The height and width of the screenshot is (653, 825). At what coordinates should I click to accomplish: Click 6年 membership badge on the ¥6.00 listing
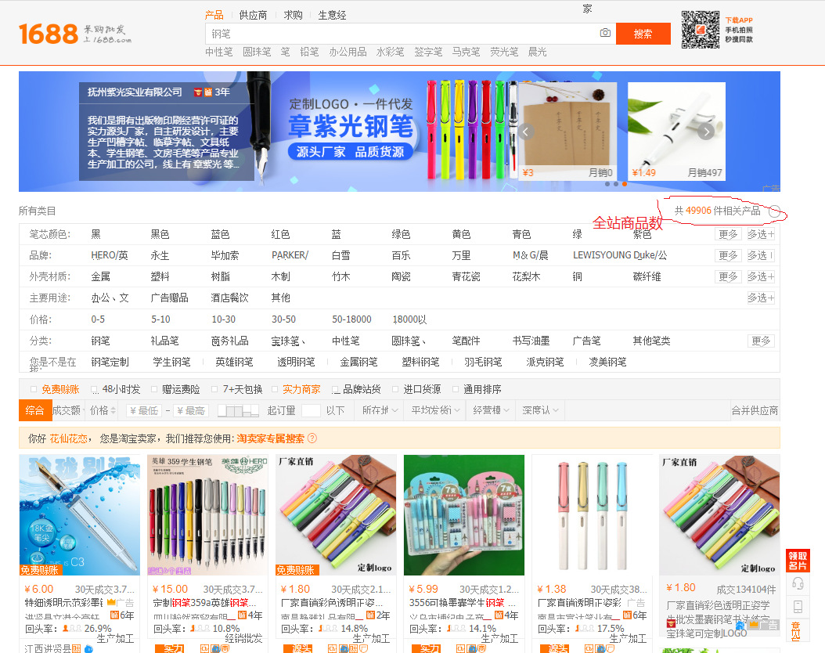[x=122, y=615]
